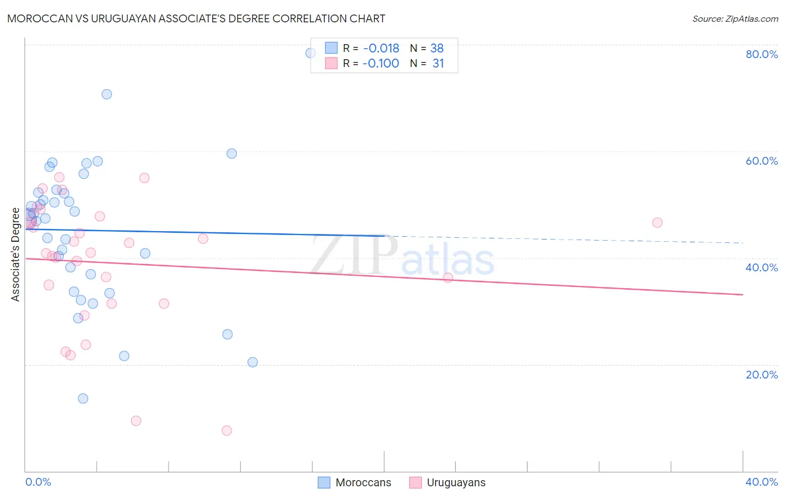The image size is (785, 498).
Task: Click the 60.0% y-axis label
Action: (762, 161)
